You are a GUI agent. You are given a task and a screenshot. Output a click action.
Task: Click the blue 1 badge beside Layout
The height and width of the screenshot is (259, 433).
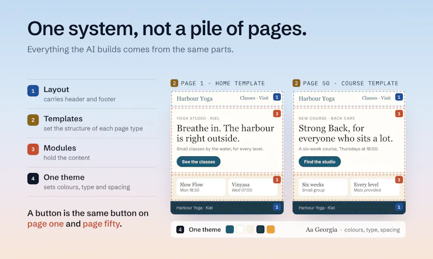tap(33, 91)
